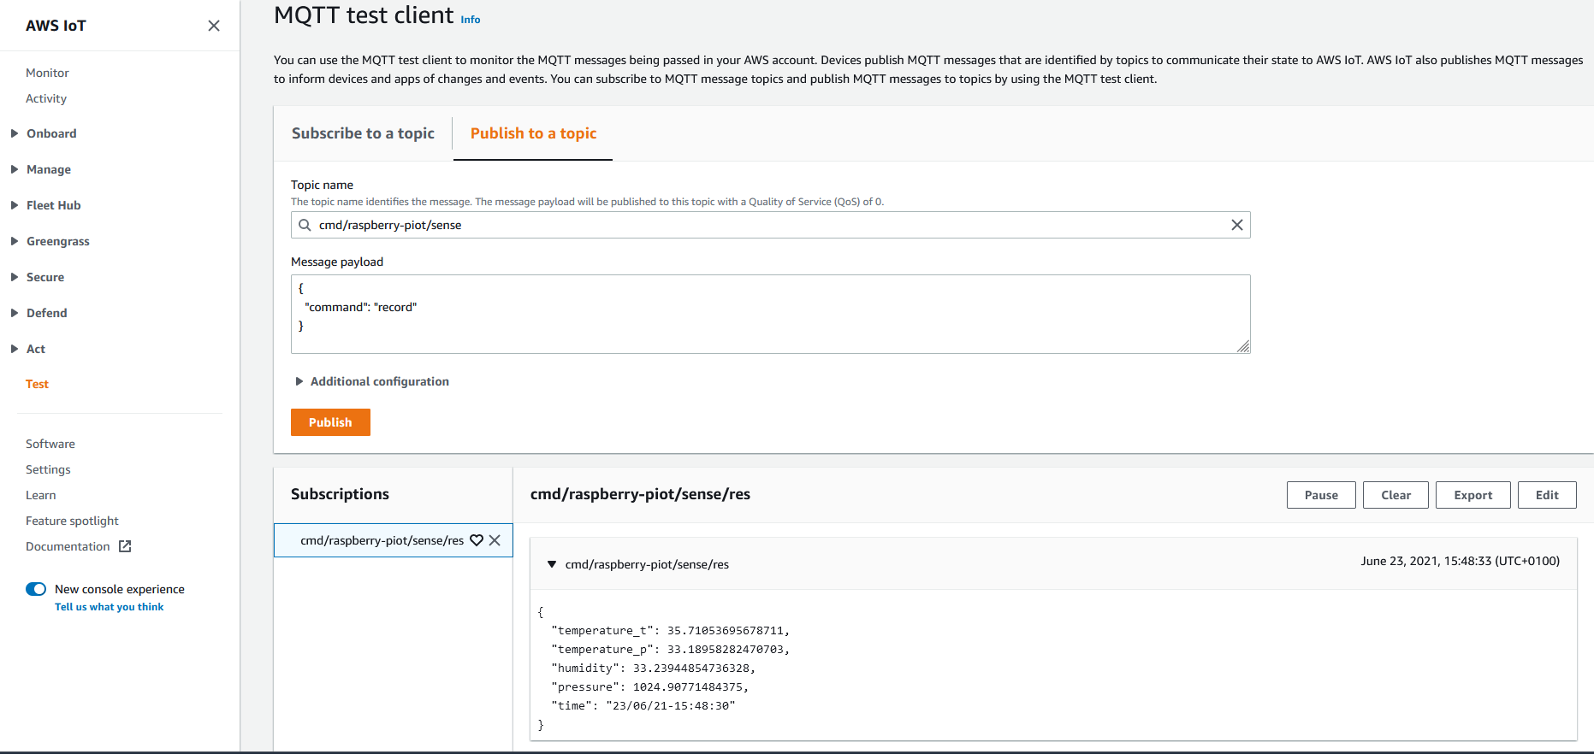The width and height of the screenshot is (1594, 754).
Task: Click Tell us what you think link
Action: point(109,607)
